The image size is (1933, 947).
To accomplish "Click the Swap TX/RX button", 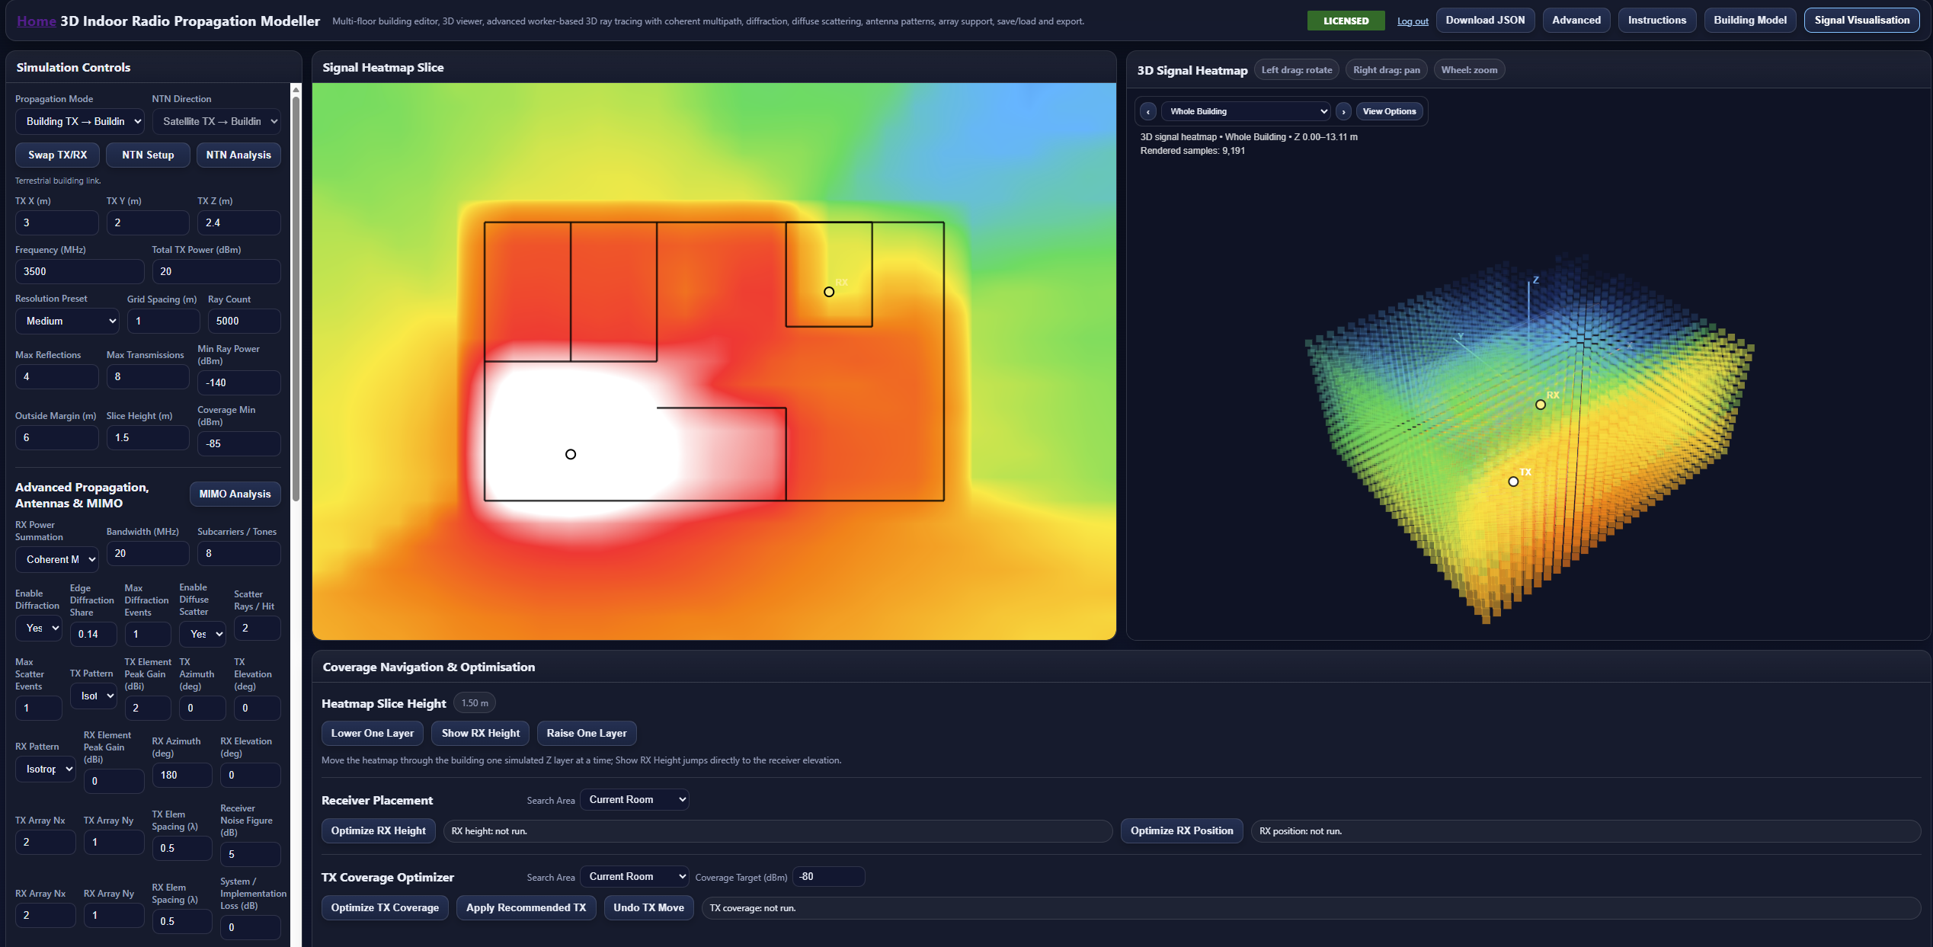I will (x=58, y=155).
